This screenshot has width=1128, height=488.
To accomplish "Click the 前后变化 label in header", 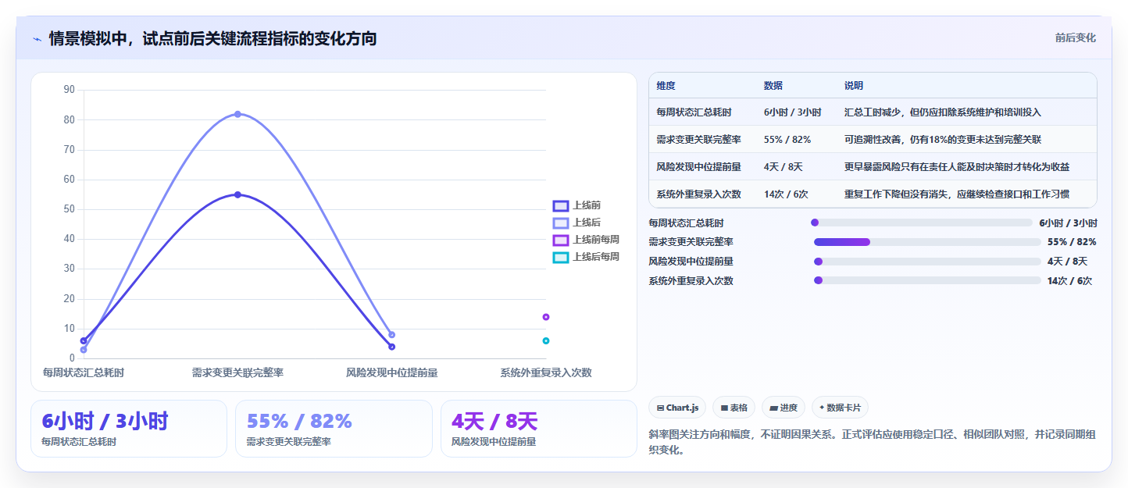I will point(1075,37).
